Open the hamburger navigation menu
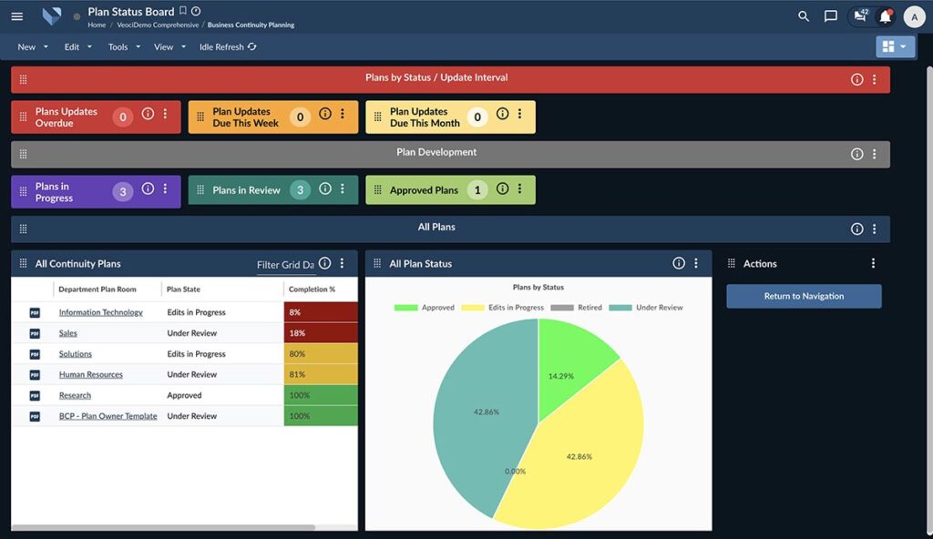 16,15
